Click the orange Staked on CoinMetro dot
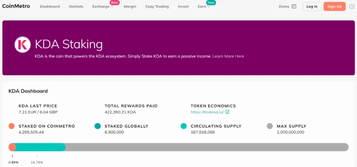Image resolution: width=357 pixels, height=167 pixels. (12, 126)
